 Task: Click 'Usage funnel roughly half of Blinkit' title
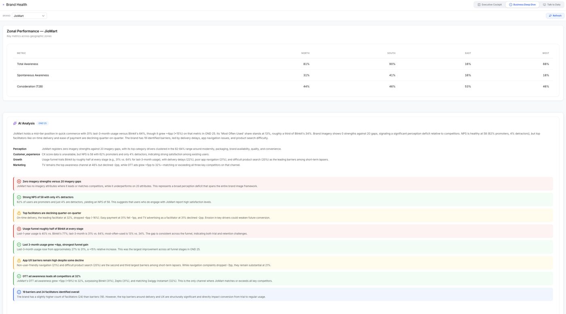point(53,229)
